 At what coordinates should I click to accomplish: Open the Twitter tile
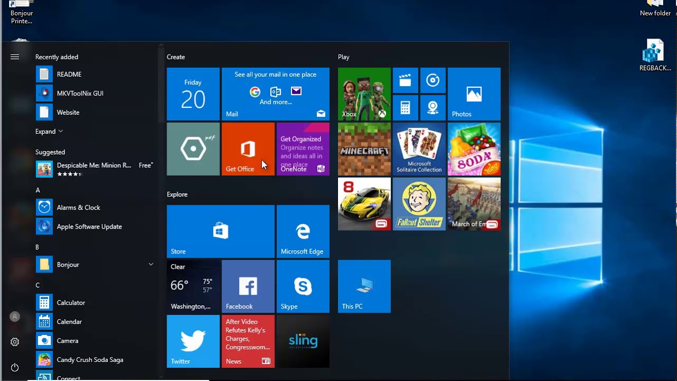(x=193, y=341)
